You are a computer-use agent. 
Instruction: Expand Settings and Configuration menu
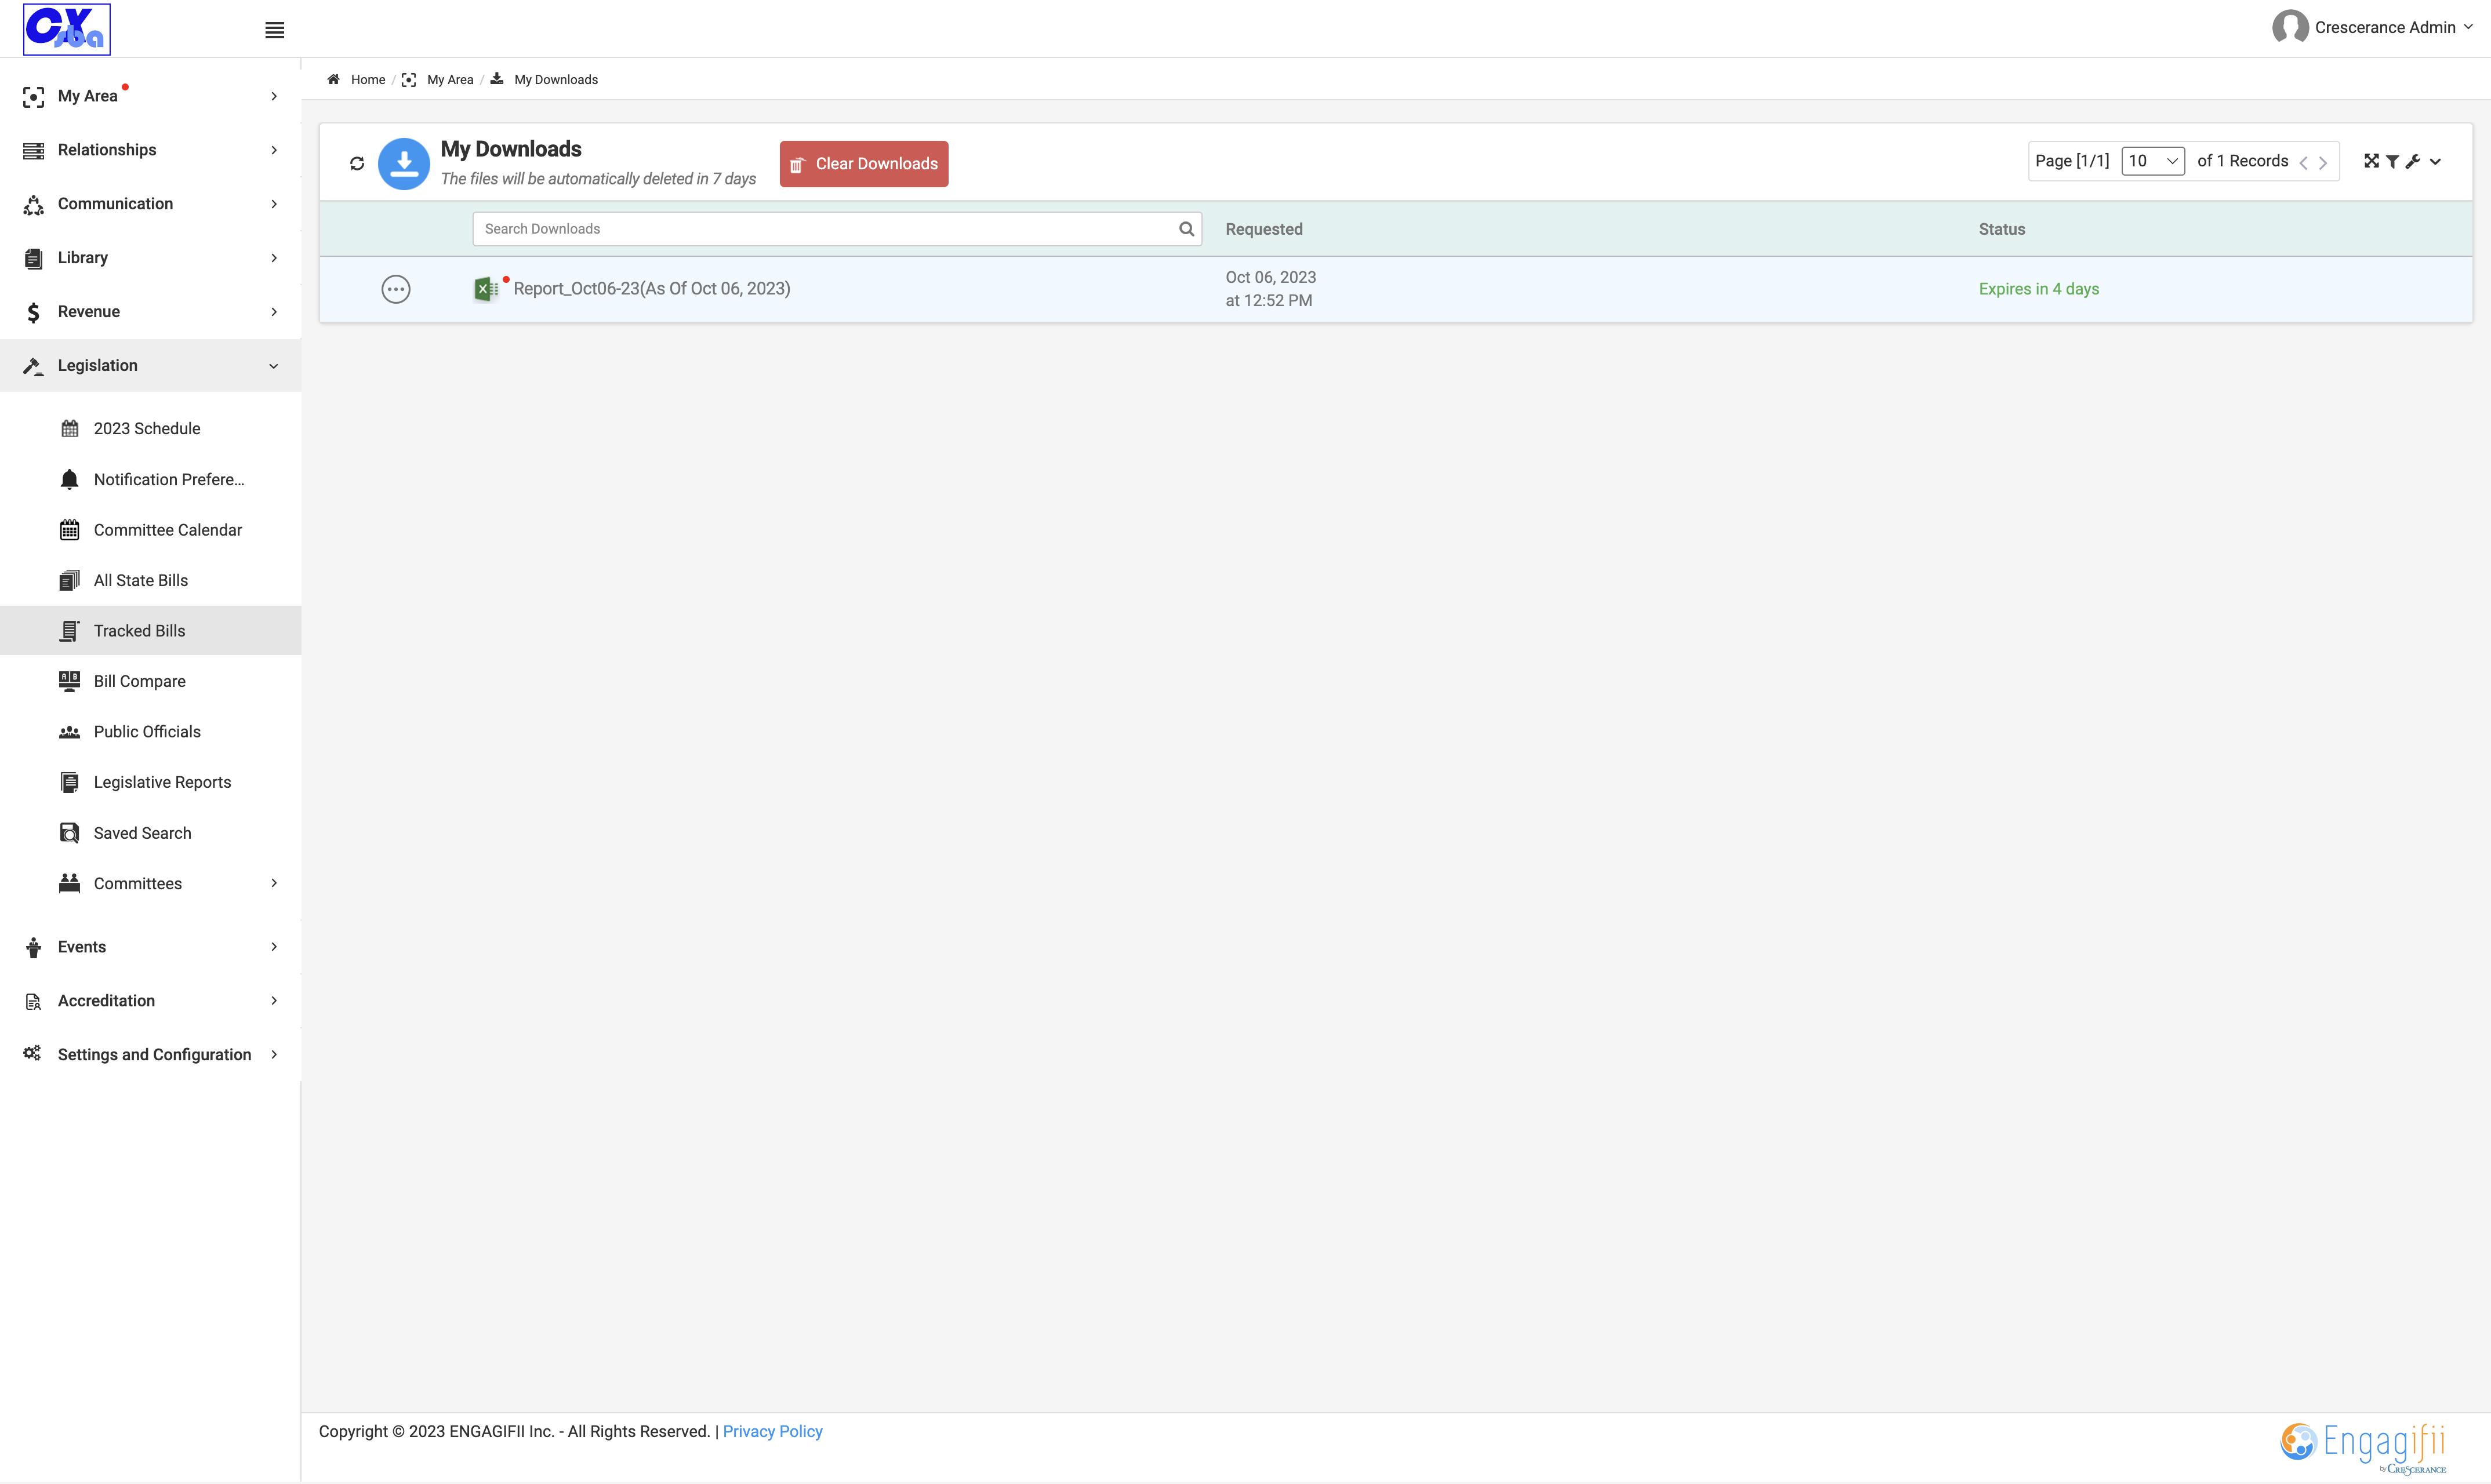point(150,1055)
